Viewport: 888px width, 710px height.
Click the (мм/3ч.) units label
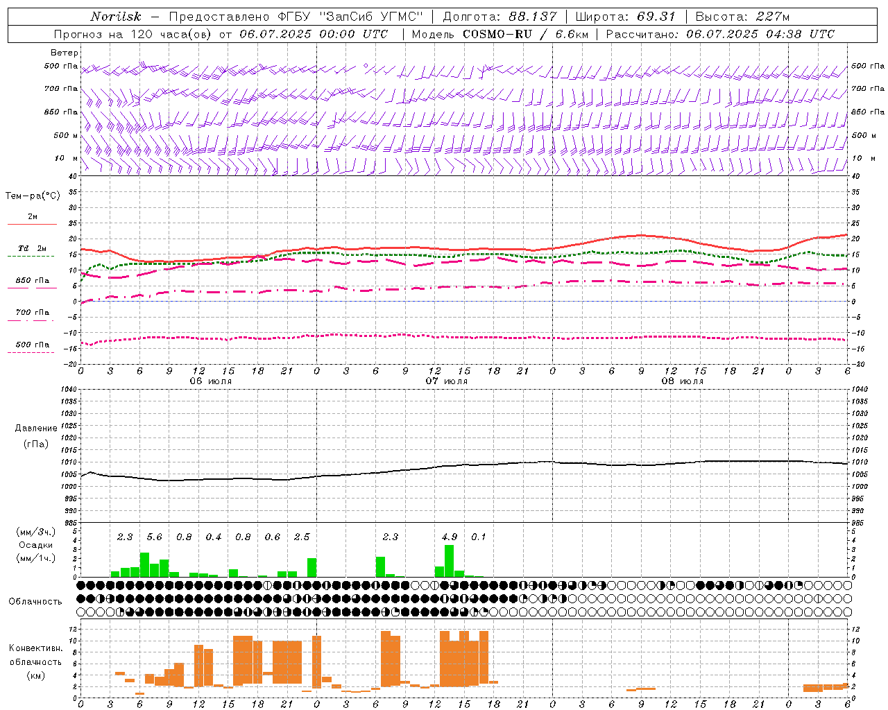35,532
